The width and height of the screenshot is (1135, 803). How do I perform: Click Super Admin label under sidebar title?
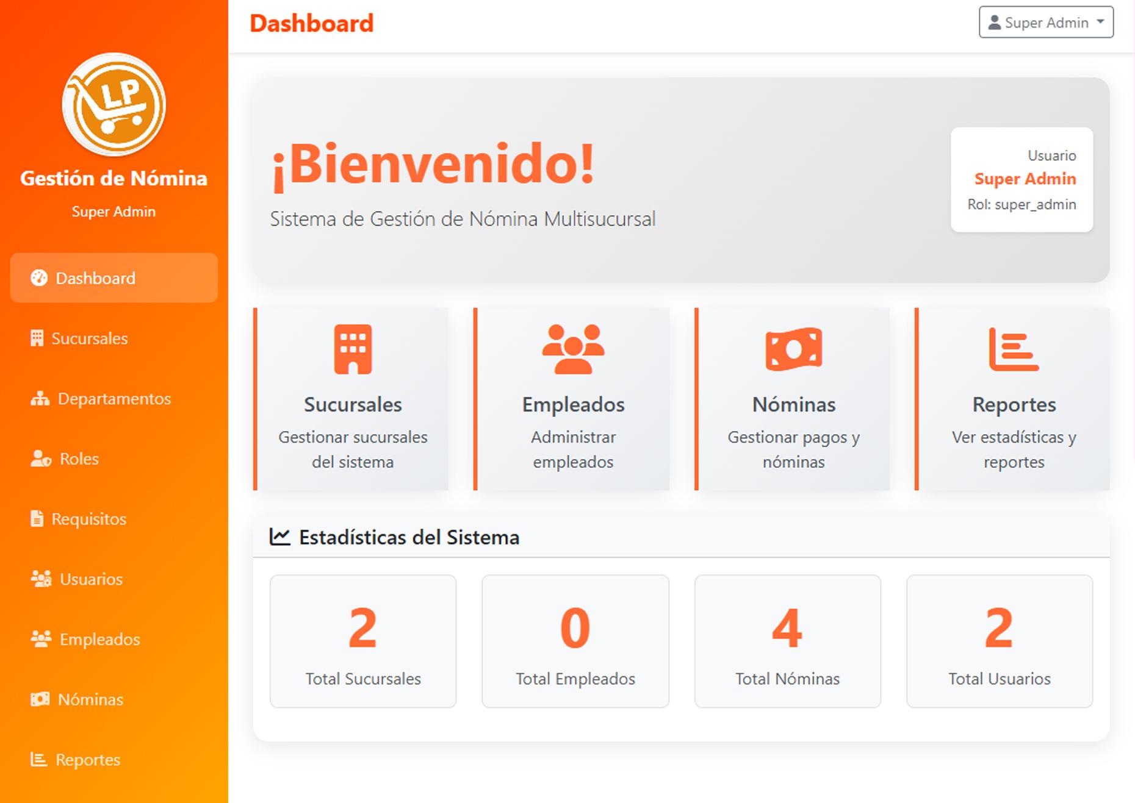(113, 212)
